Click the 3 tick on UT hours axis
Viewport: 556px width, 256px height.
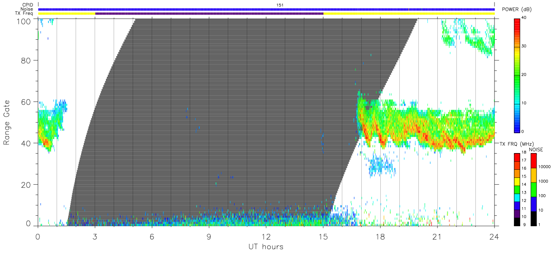(95, 236)
